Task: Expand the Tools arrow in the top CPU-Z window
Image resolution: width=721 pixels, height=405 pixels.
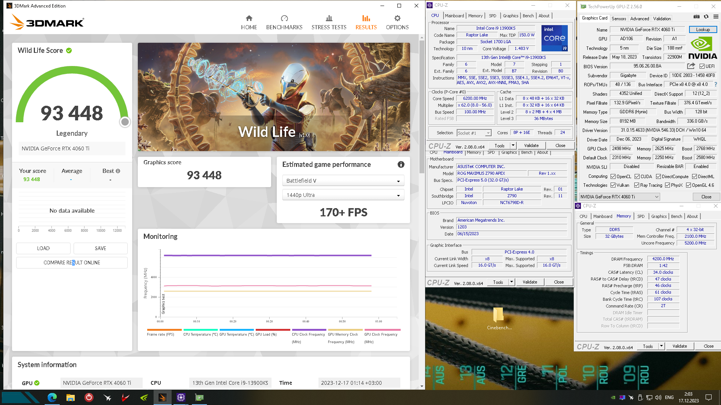Action: point(513,145)
